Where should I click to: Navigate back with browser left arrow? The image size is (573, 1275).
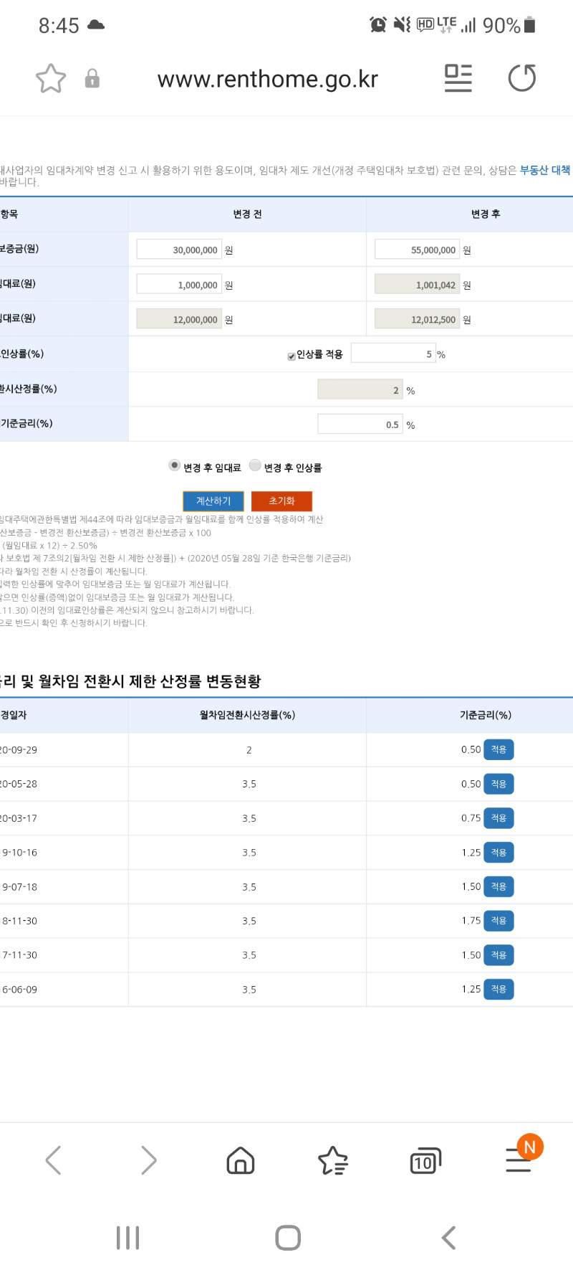pyautogui.click(x=54, y=1160)
